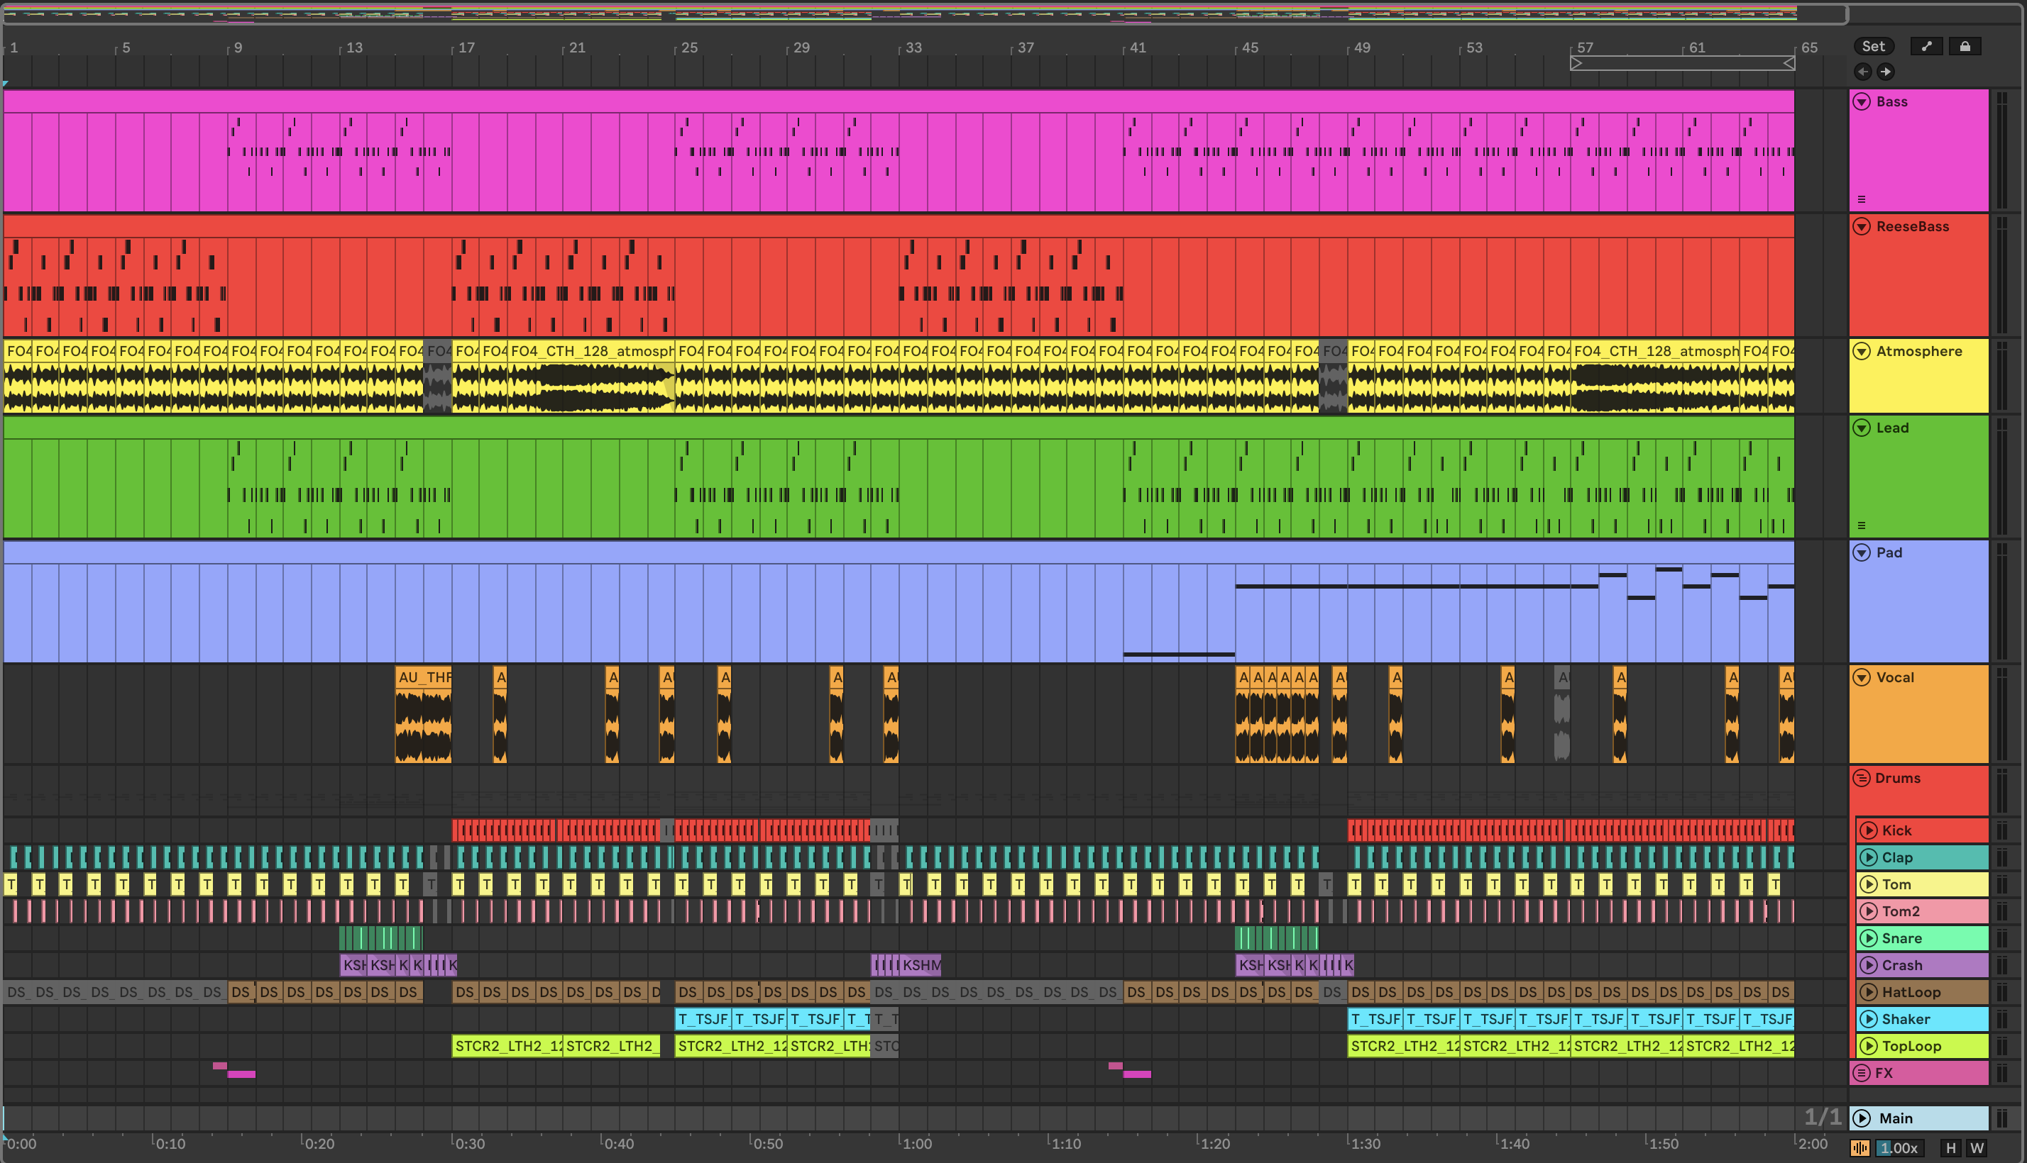Select the Vocal track title
The image size is (2027, 1163).
[1895, 677]
